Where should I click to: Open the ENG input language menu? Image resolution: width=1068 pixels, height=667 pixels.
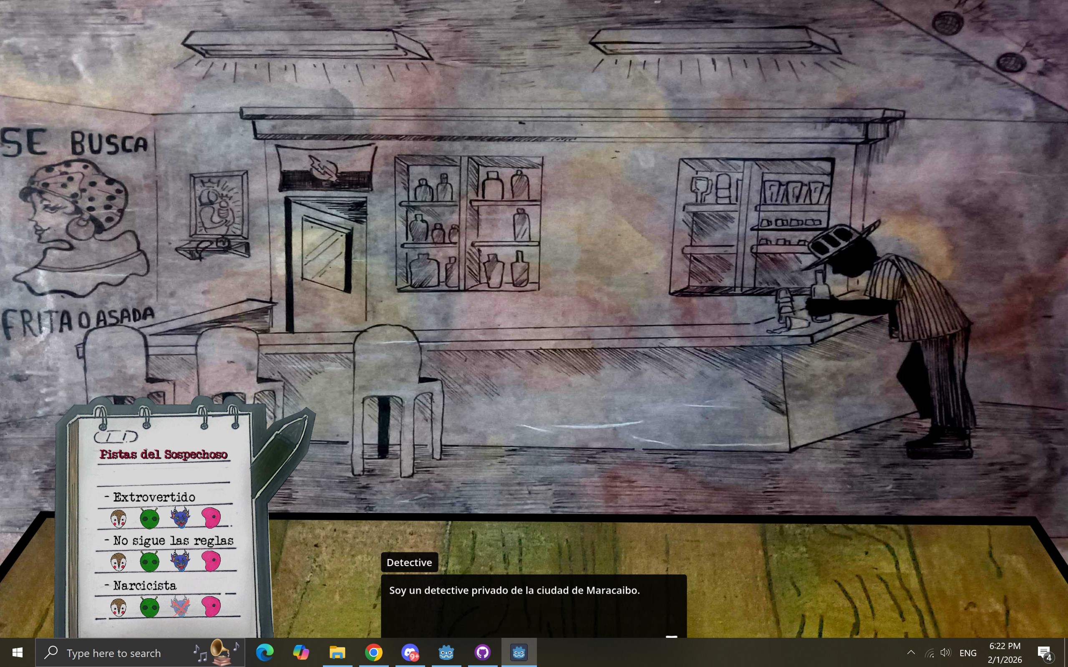point(967,653)
